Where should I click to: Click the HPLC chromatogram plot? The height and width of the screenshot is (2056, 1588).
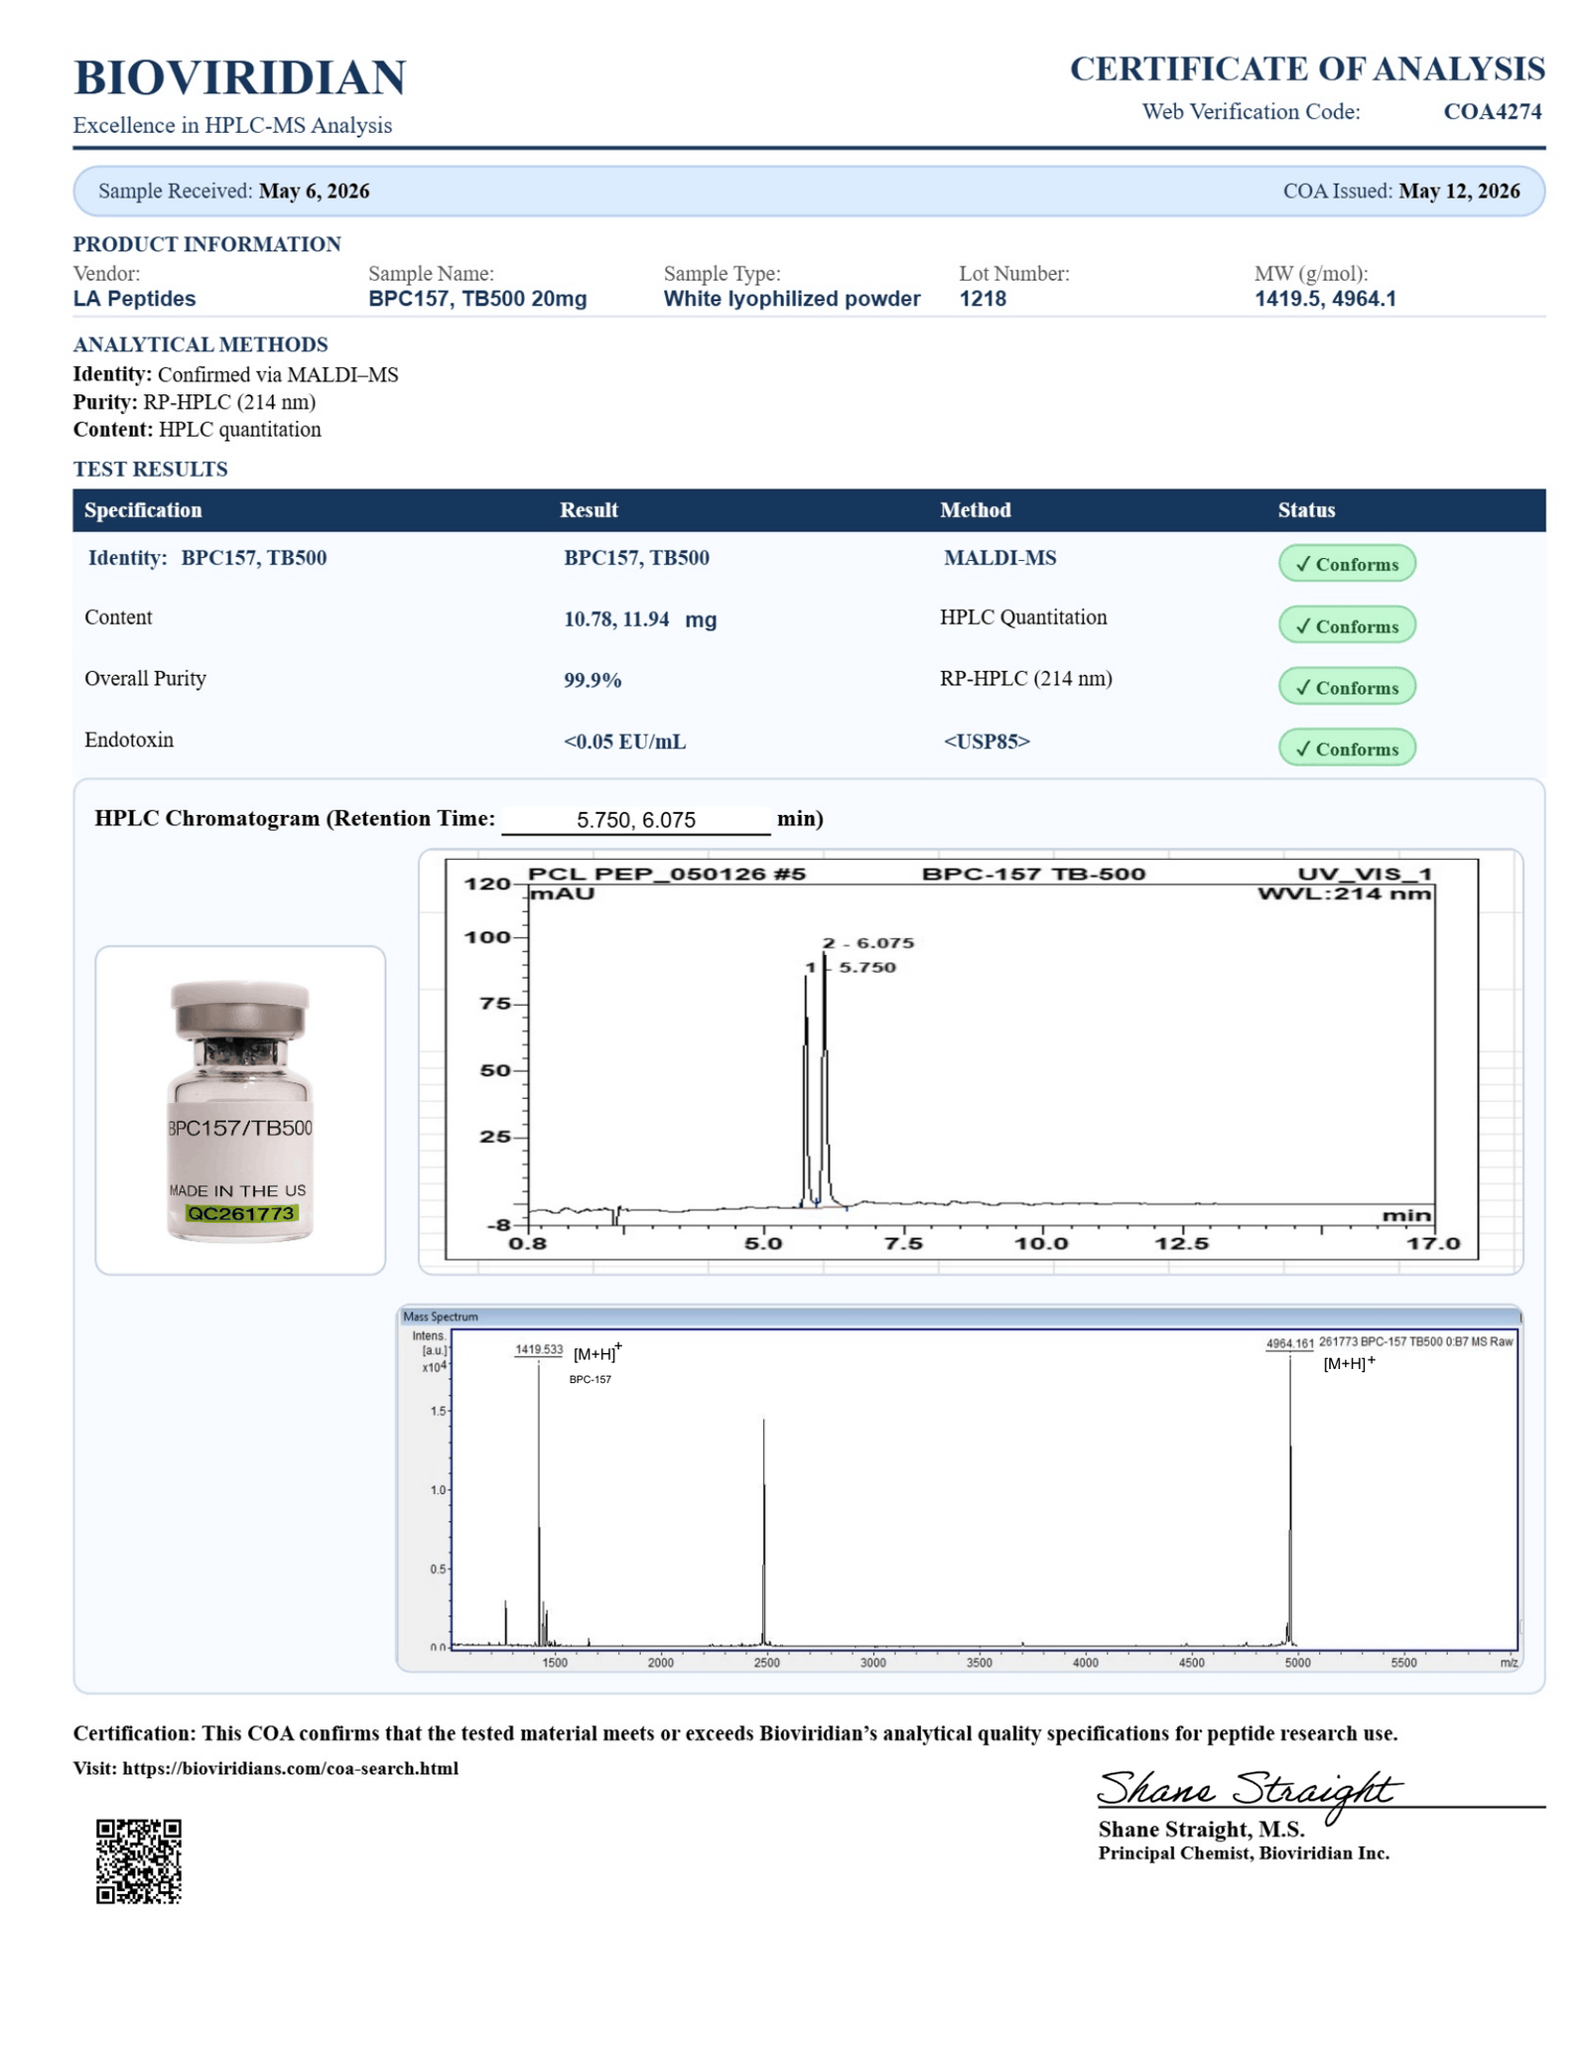(961, 1058)
